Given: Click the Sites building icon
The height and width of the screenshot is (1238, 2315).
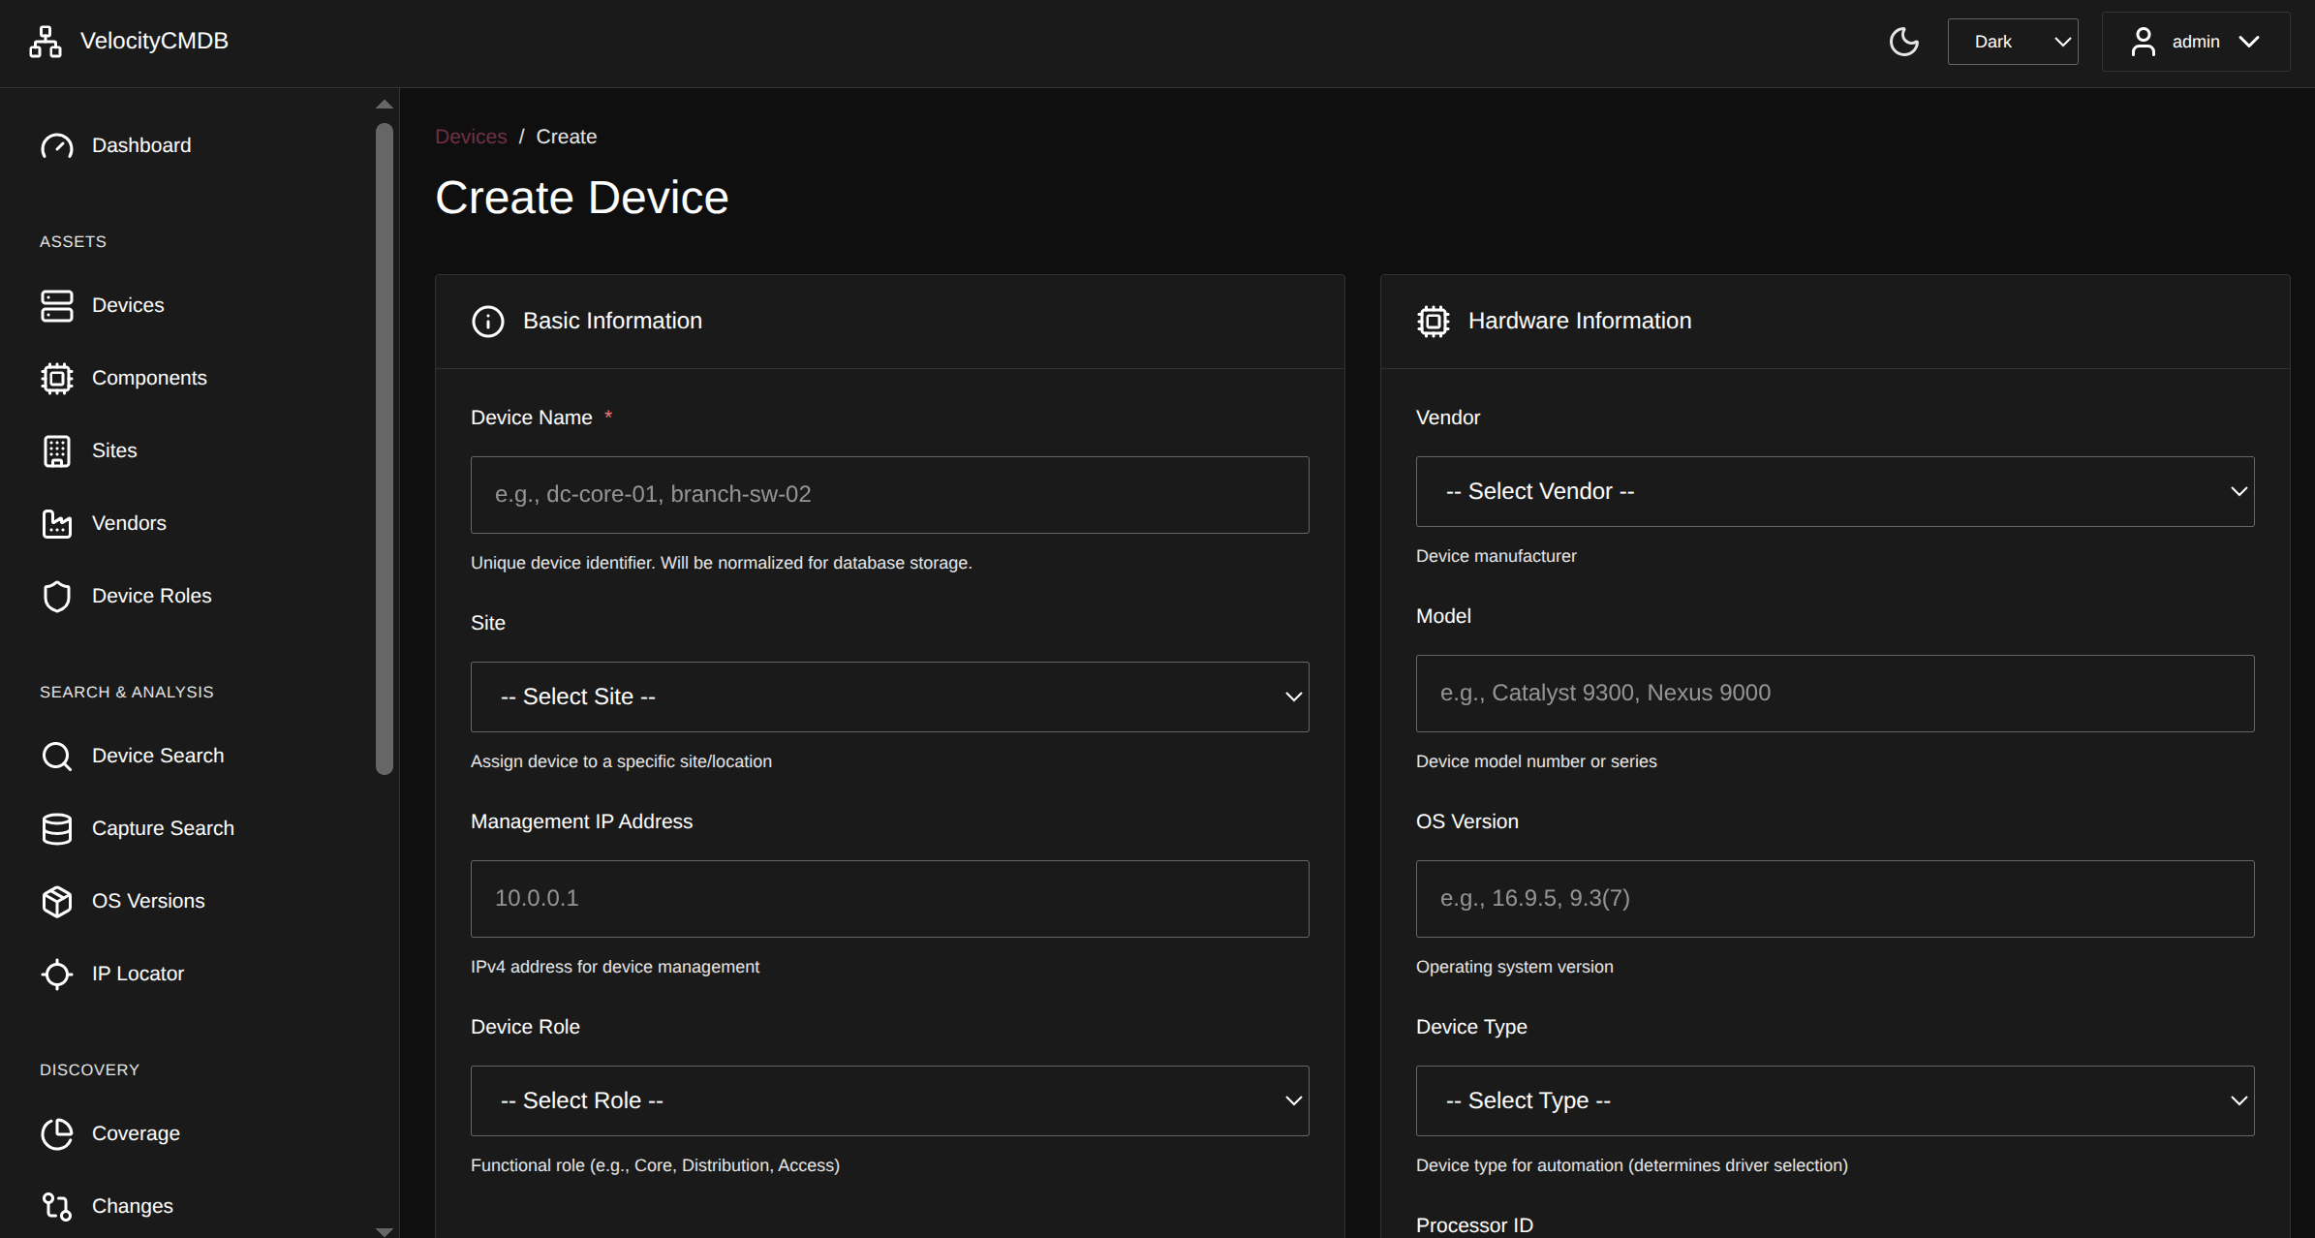Looking at the screenshot, I should tap(57, 450).
